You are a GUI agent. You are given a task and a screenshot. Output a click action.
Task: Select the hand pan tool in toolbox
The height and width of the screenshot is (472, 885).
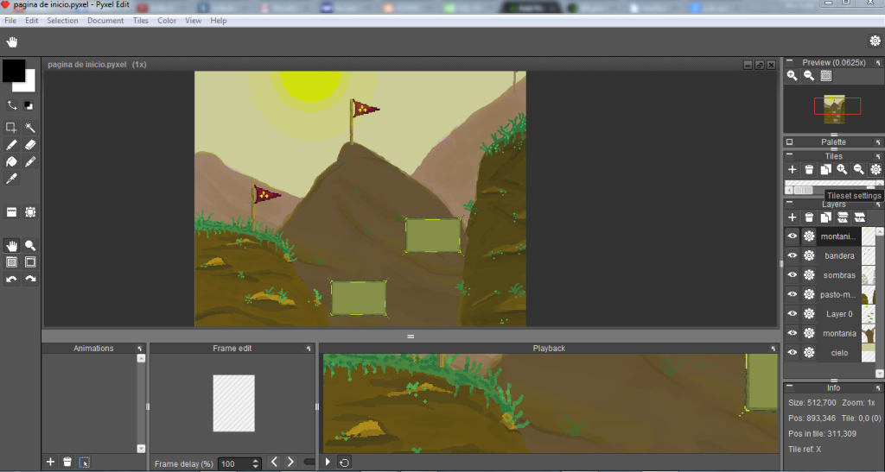pyautogui.click(x=11, y=246)
